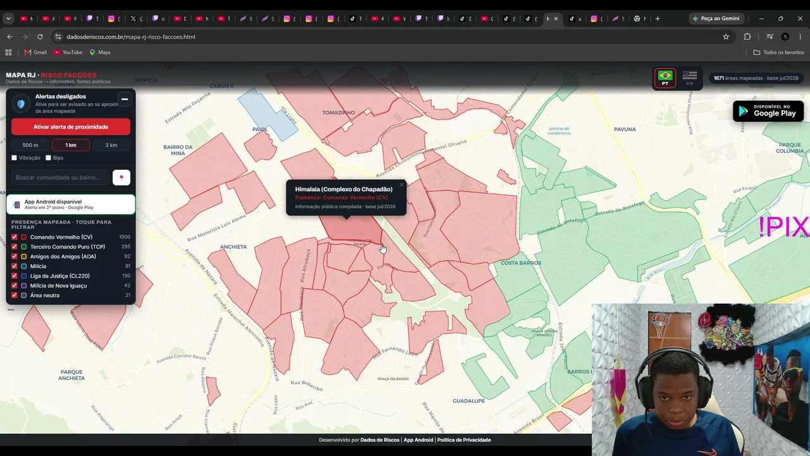Click the BAIRRO DA MINA map label
Screen dimensions: 810x456
point(178,150)
